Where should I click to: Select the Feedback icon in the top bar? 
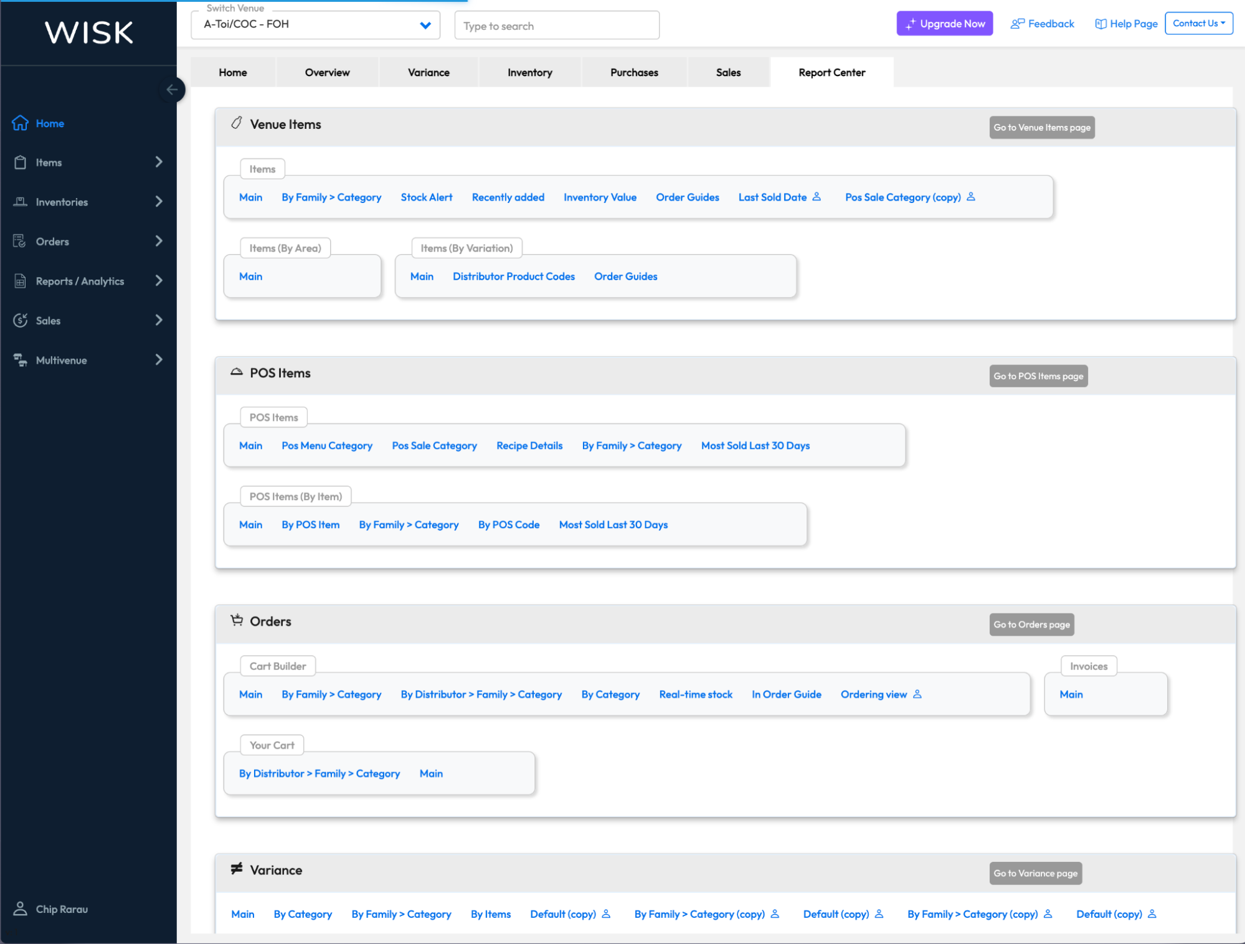(1018, 23)
